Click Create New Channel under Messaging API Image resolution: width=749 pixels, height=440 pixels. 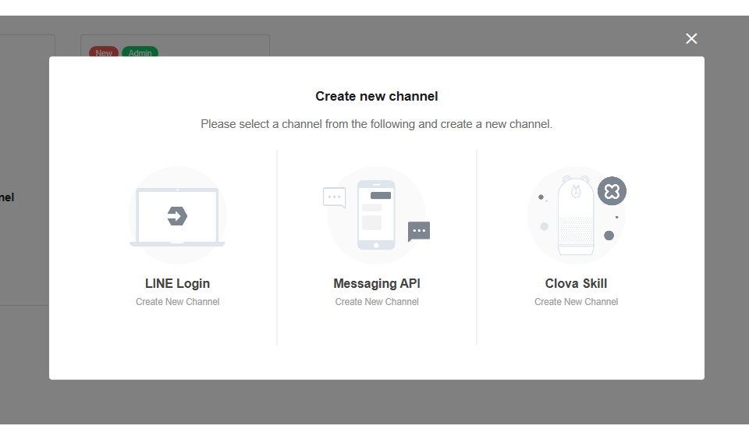[x=376, y=302]
